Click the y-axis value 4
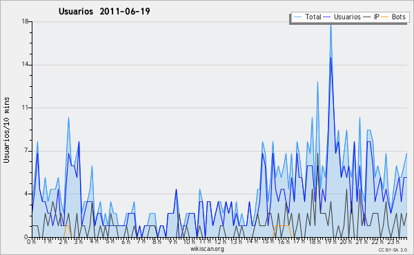 point(26,194)
